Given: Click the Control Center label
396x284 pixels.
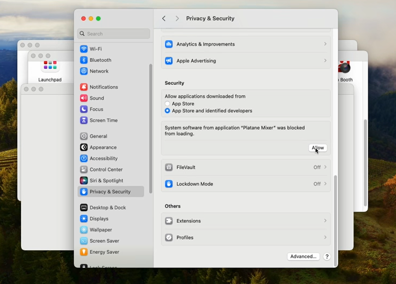Looking at the screenshot, I should point(106,169).
